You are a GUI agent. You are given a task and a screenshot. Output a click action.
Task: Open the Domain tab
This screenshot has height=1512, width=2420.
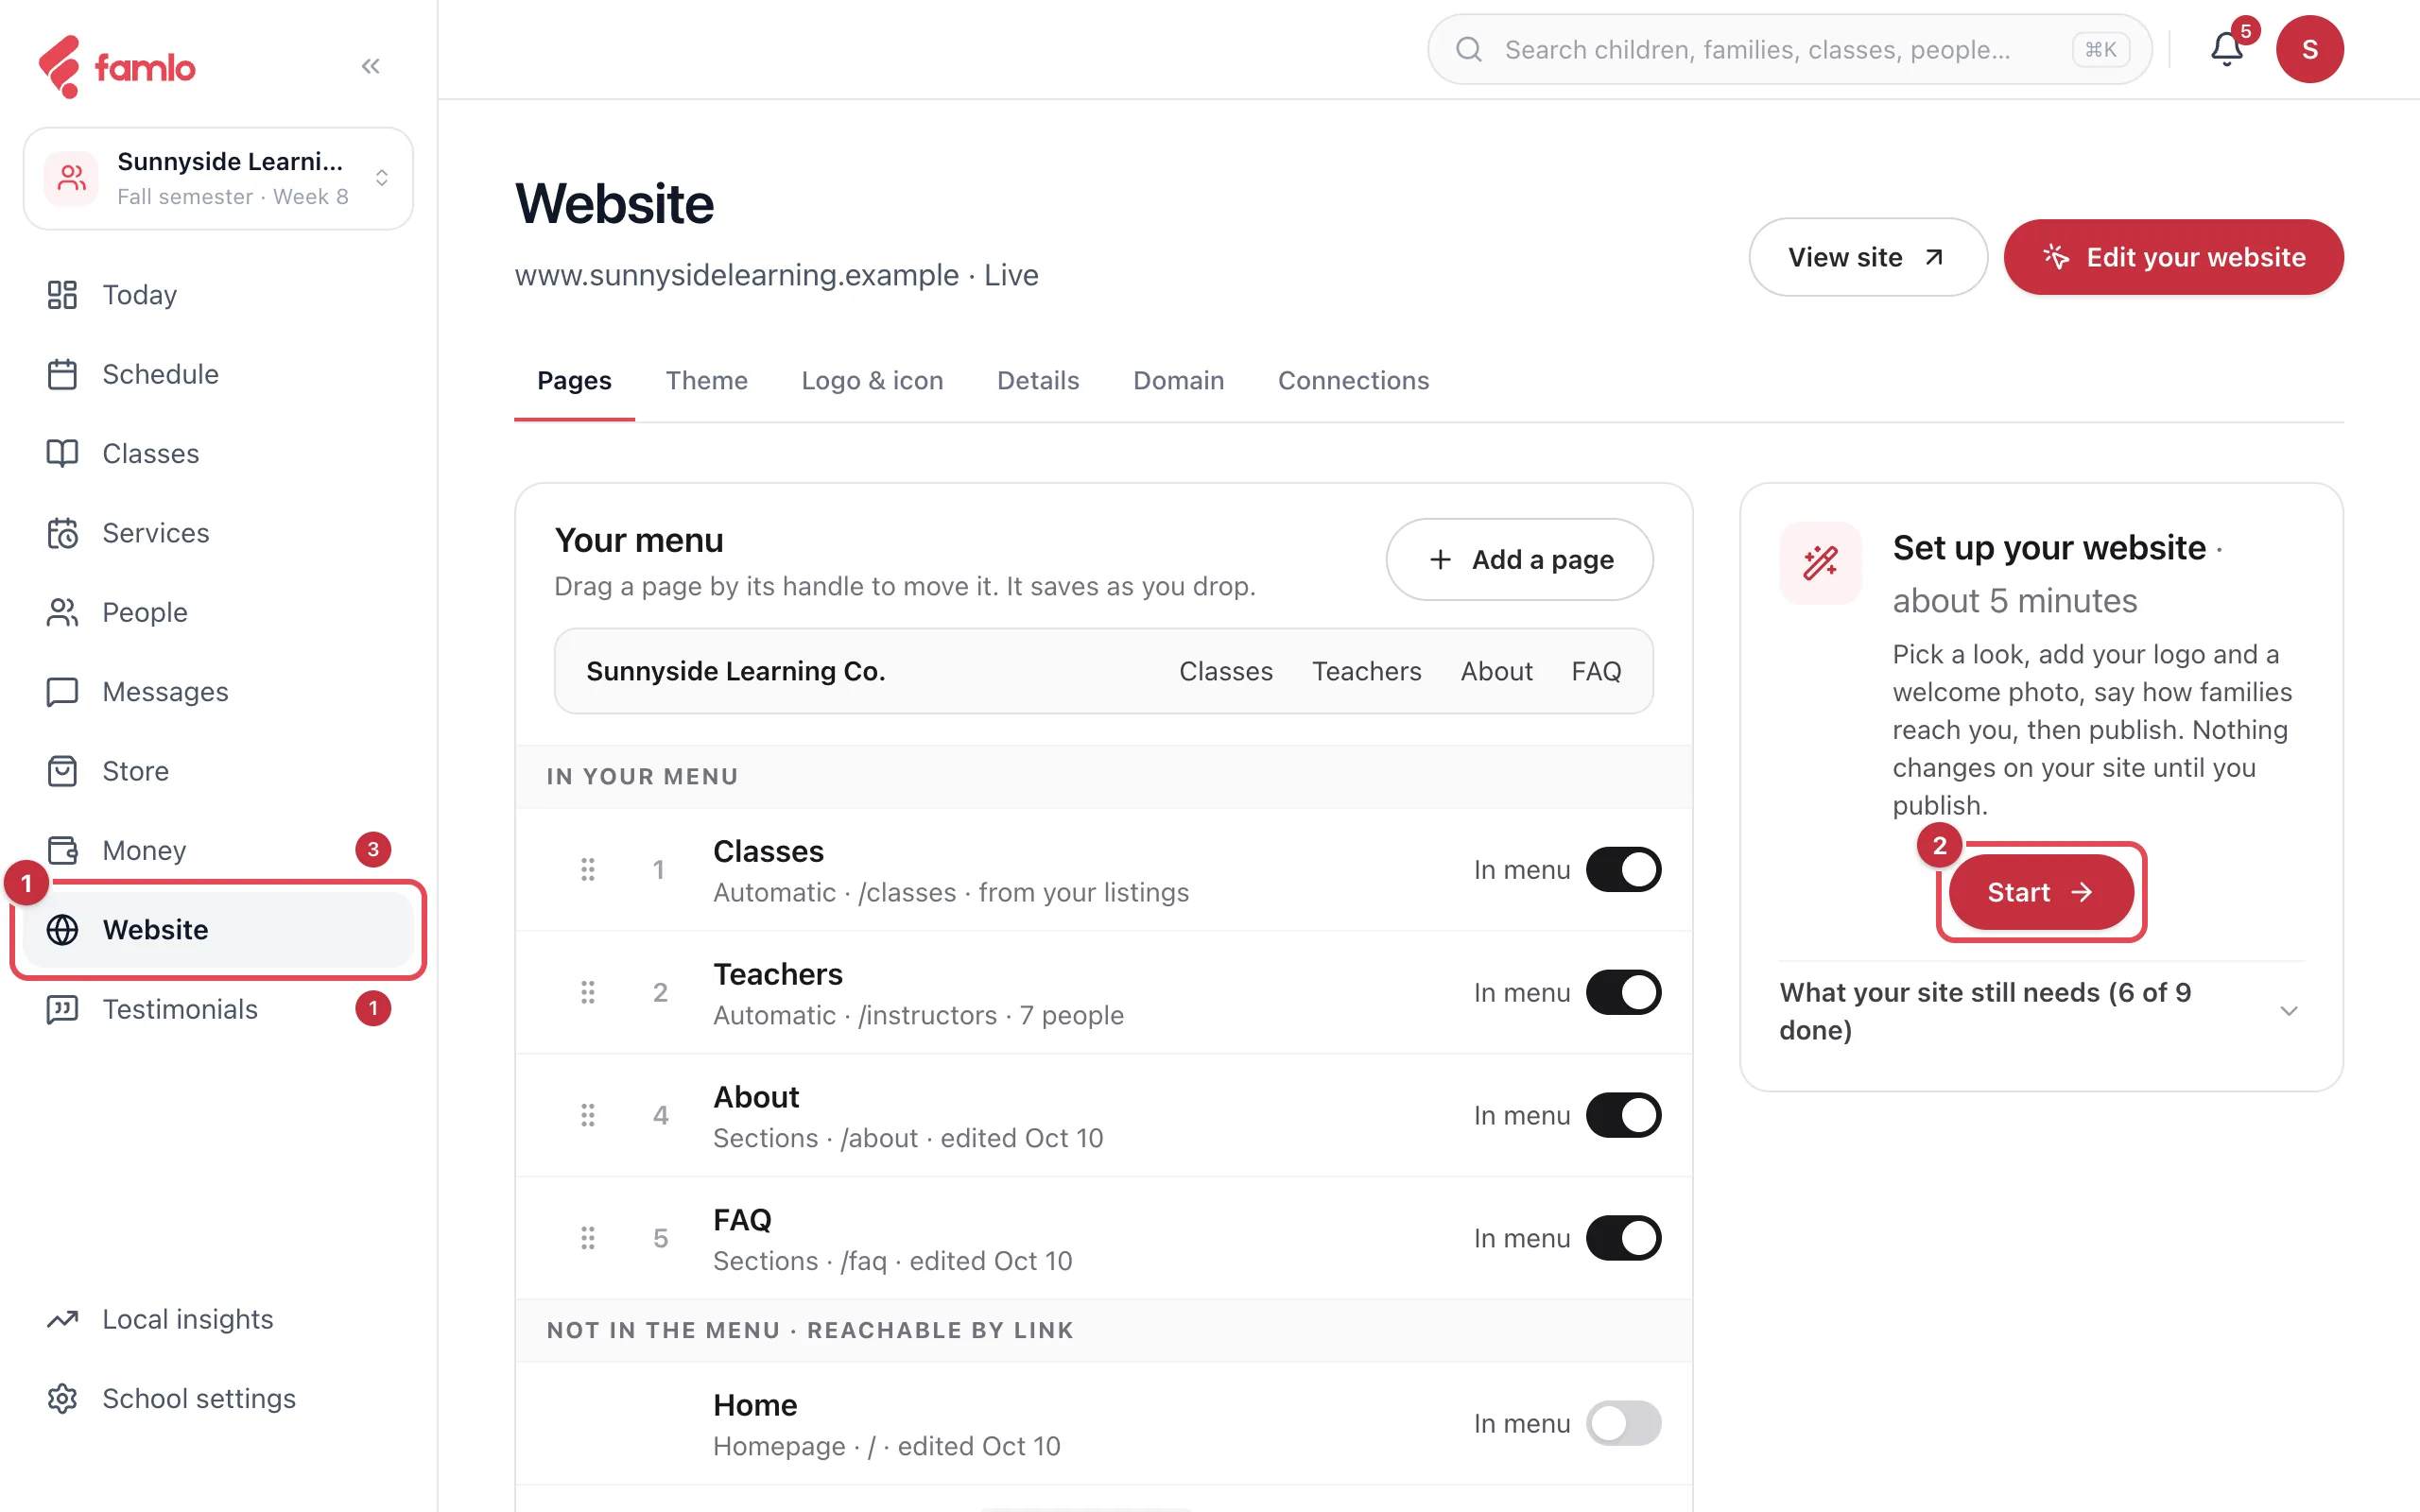coord(1178,381)
